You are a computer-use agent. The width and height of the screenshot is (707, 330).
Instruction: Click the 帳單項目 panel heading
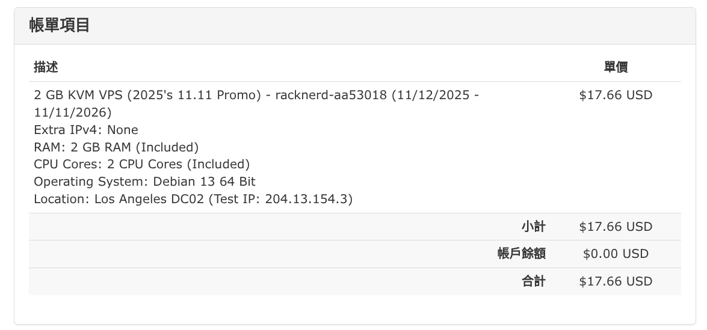(x=59, y=26)
